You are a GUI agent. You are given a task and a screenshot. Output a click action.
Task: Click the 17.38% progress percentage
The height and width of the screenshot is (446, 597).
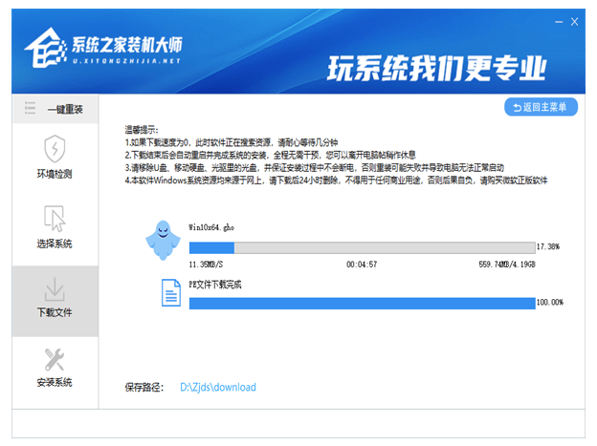tap(550, 246)
